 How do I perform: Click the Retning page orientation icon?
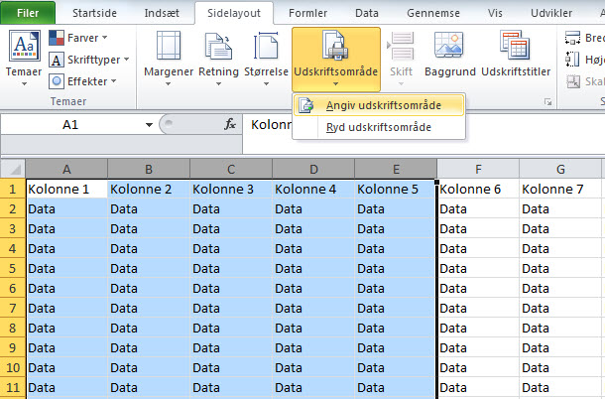tap(218, 46)
